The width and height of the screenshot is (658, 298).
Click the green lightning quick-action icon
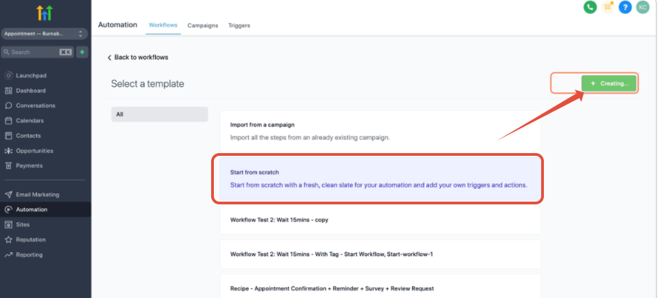(x=82, y=52)
